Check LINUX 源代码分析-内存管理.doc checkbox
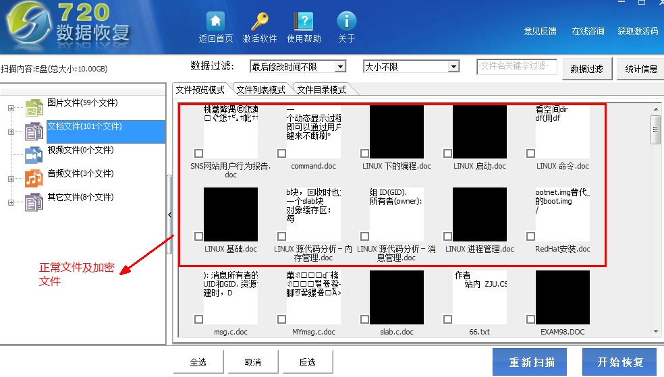664x377 pixels. [x=281, y=236]
